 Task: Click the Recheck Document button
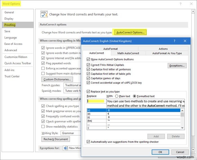56,139
